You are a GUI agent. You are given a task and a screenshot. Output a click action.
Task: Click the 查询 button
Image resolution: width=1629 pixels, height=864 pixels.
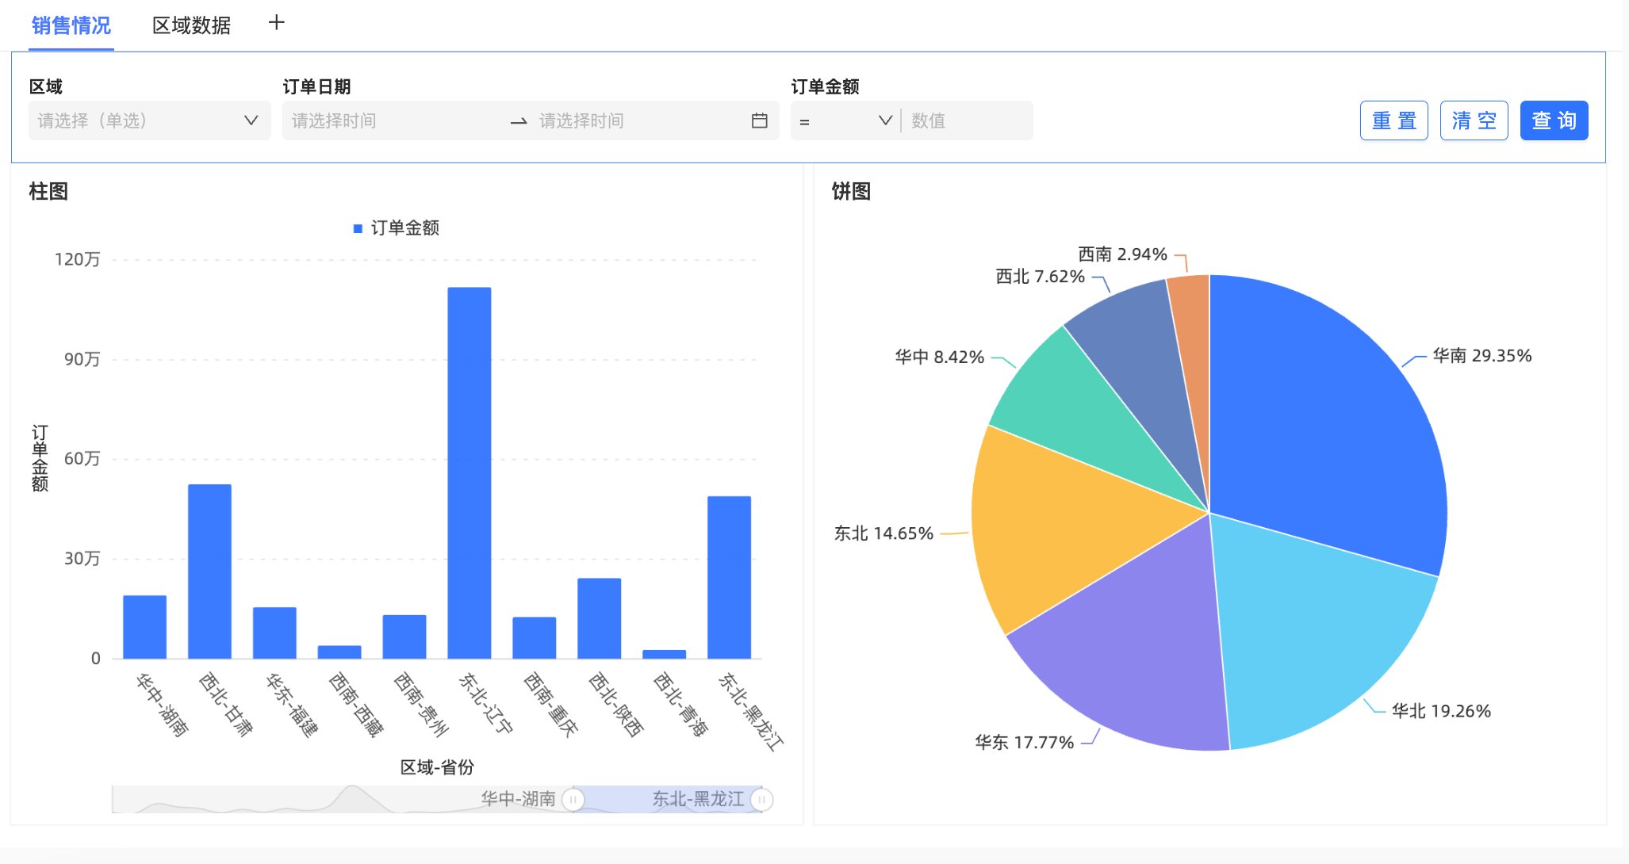point(1554,120)
